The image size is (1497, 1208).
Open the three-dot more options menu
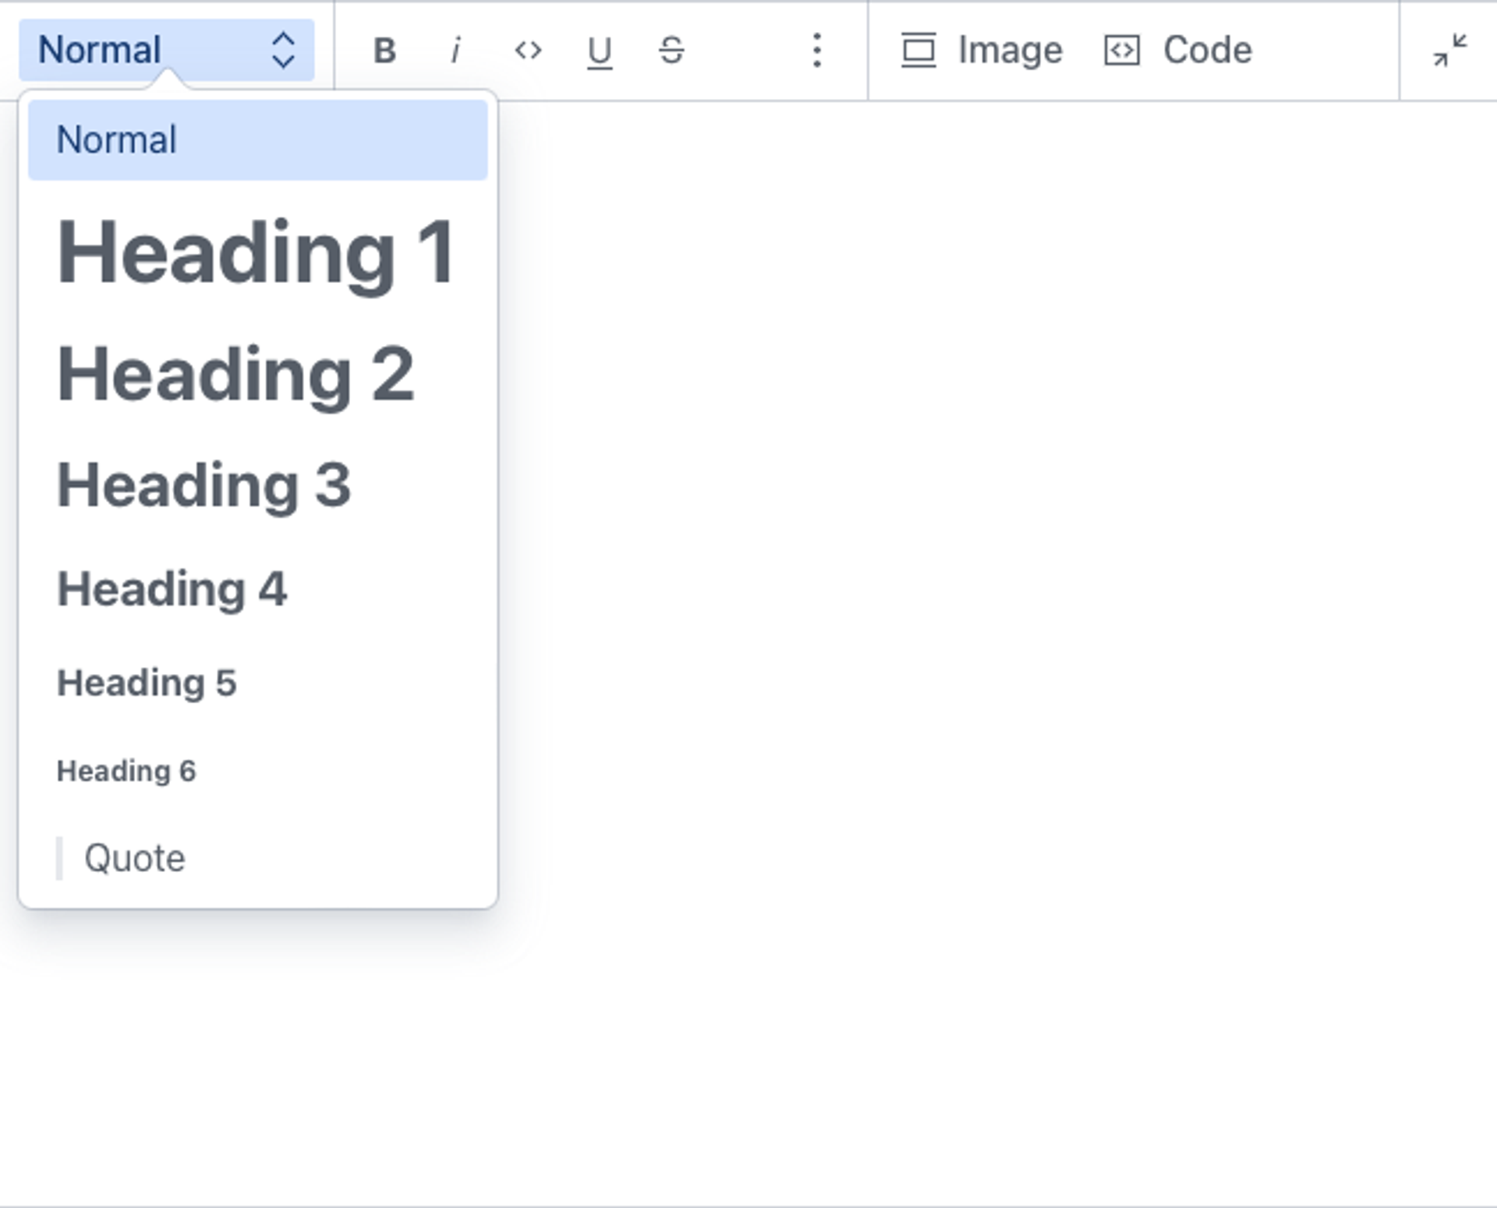coord(816,51)
